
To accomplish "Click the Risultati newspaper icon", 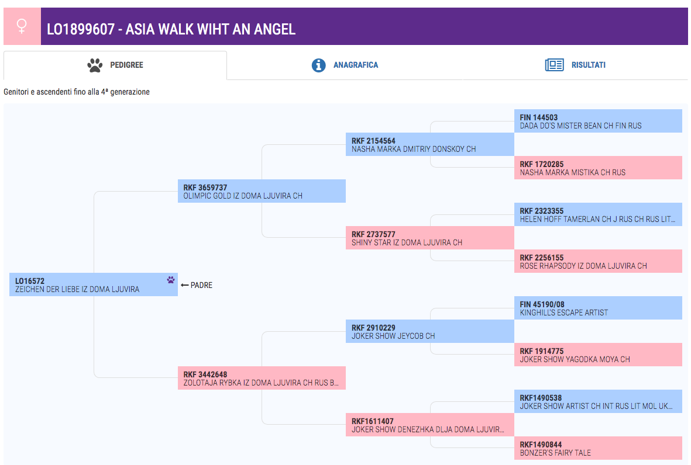I will (x=555, y=65).
